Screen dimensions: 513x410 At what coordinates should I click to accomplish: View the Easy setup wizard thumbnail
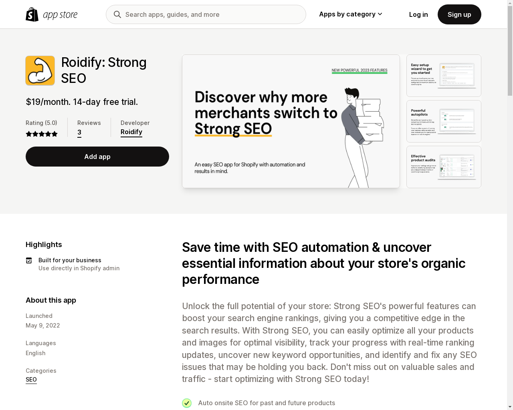(x=444, y=76)
